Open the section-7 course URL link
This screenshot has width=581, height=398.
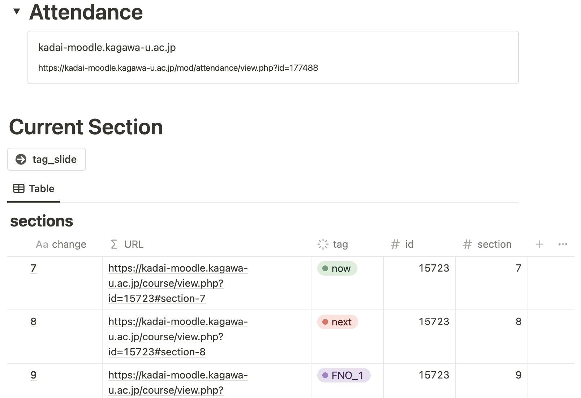coord(178,283)
